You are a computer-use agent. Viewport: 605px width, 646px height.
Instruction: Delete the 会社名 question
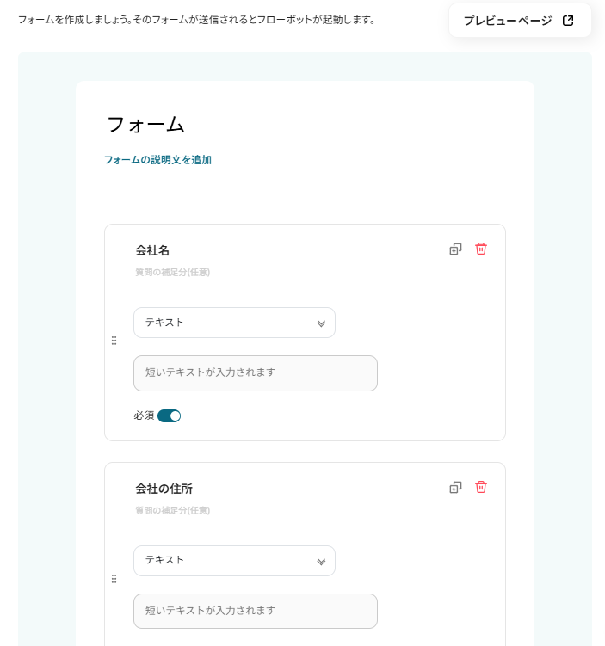coord(481,249)
